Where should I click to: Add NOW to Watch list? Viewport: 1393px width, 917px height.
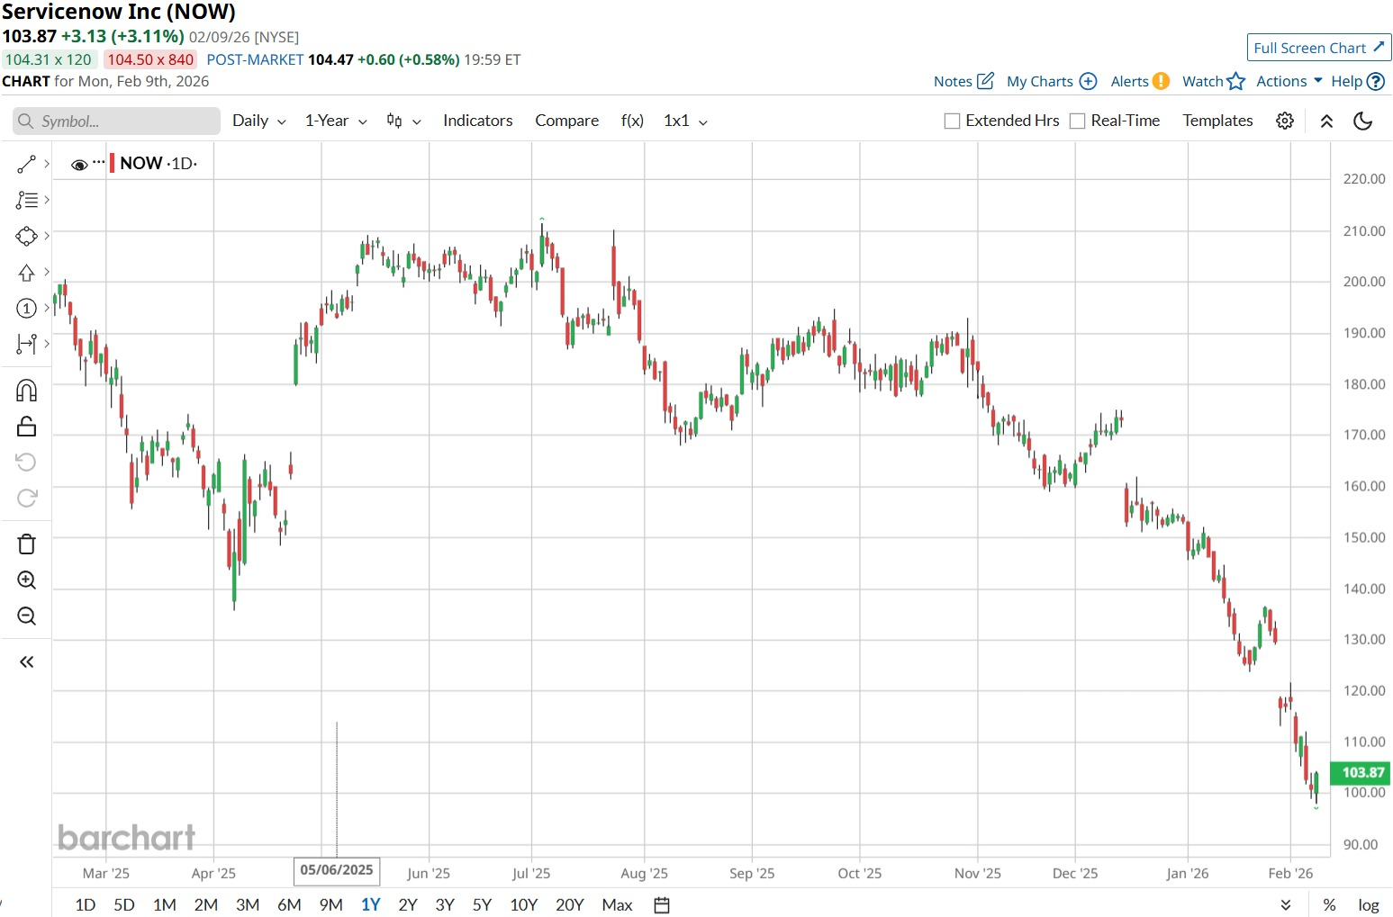click(1214, 81)
